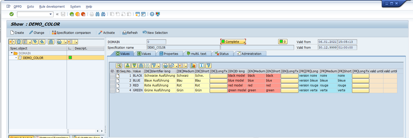Open the Rule development menu
The width and height of the screenshot is (413, 138).
point(52,6)
